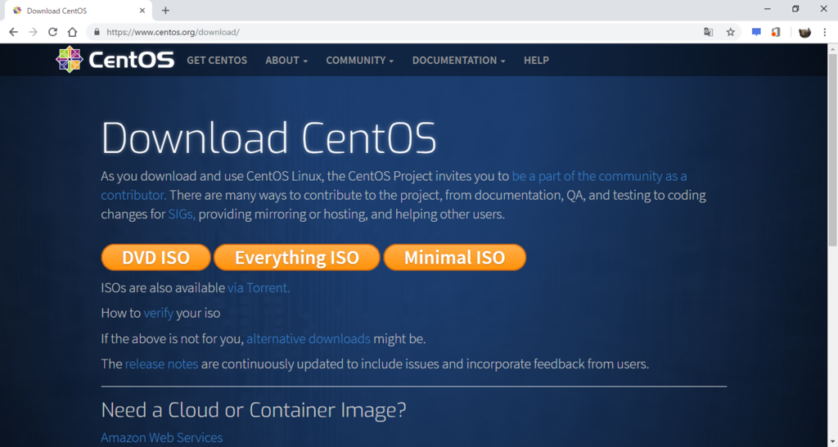This screenshot has height=447, width=838.
Task: Open the HELP navigation item
Action: click(536, 61)
